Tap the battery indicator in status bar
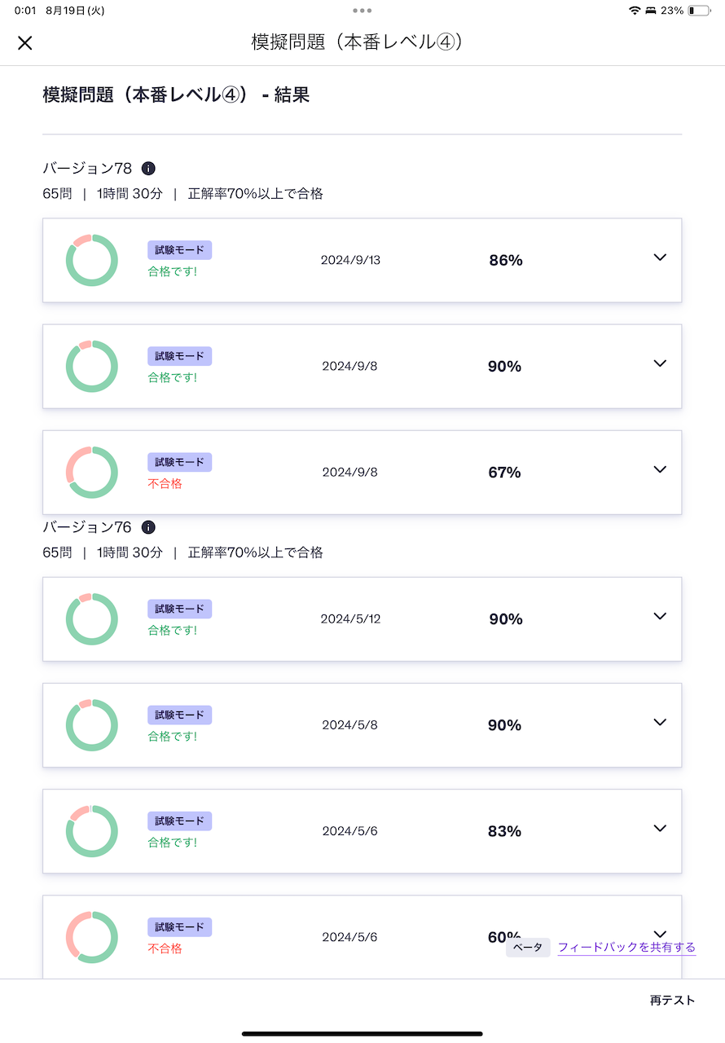The width and height of the screenshot is (725, 1043). (x=698, y=11)
